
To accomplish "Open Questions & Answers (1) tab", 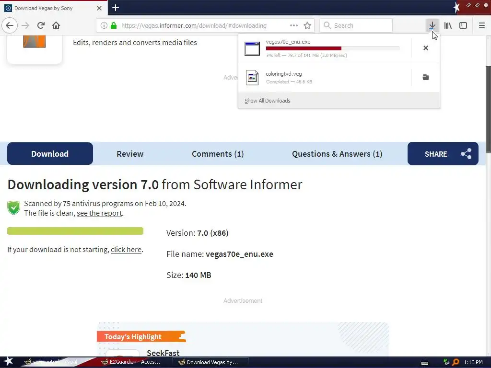I will (x=337, y=154).
